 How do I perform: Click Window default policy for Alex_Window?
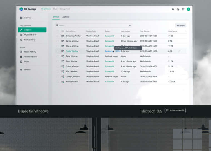click(93, 72)
